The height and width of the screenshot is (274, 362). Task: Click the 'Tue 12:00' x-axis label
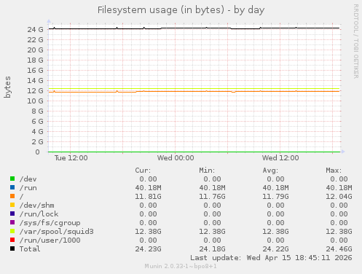[x=71, y=158]
